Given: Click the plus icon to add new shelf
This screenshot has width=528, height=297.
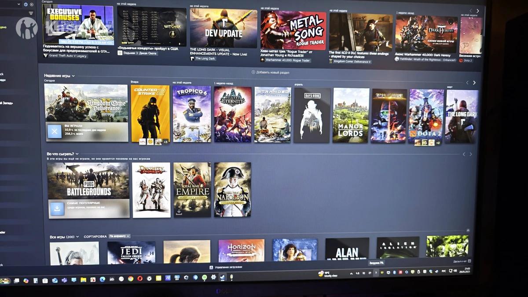Looking at the screenshot, I should point(253,72).
